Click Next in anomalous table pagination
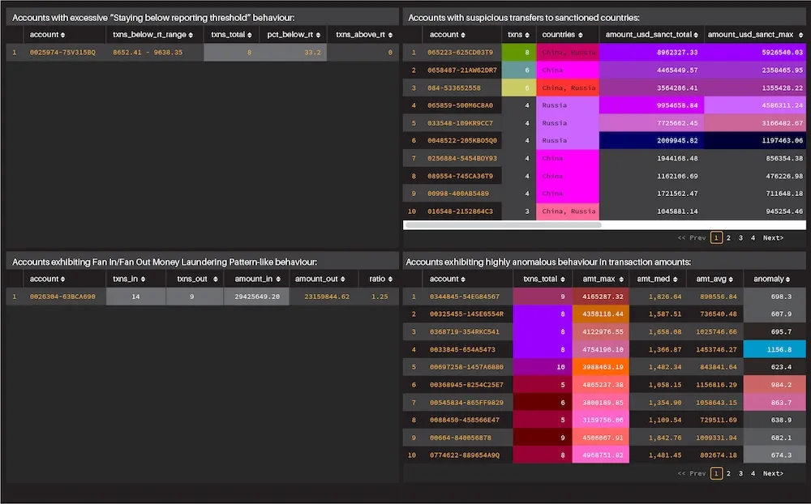 pyautogui.click(x=773, y=473)
